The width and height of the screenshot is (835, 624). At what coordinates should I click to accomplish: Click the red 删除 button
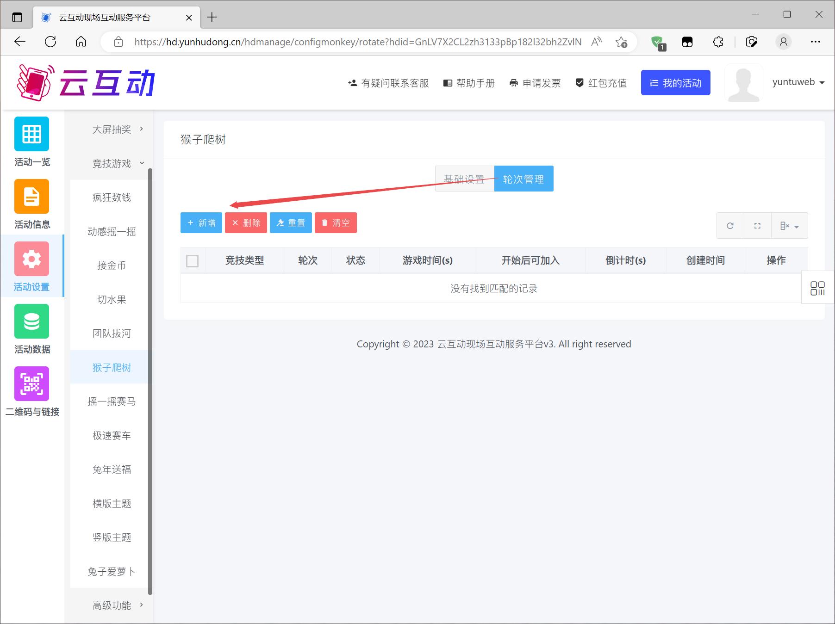click(246, 222)
